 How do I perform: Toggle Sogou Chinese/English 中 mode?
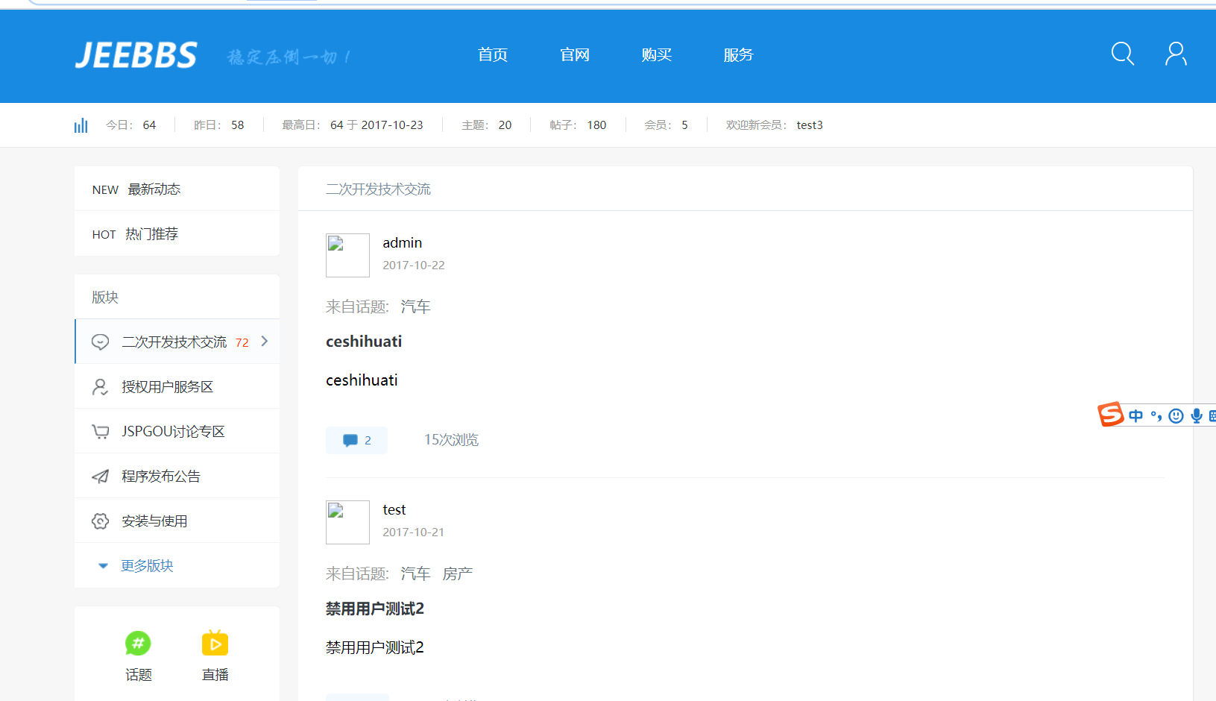tap(1135, 415)
